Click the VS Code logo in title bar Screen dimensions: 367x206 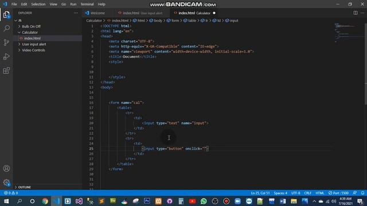[x=5, y=4]
